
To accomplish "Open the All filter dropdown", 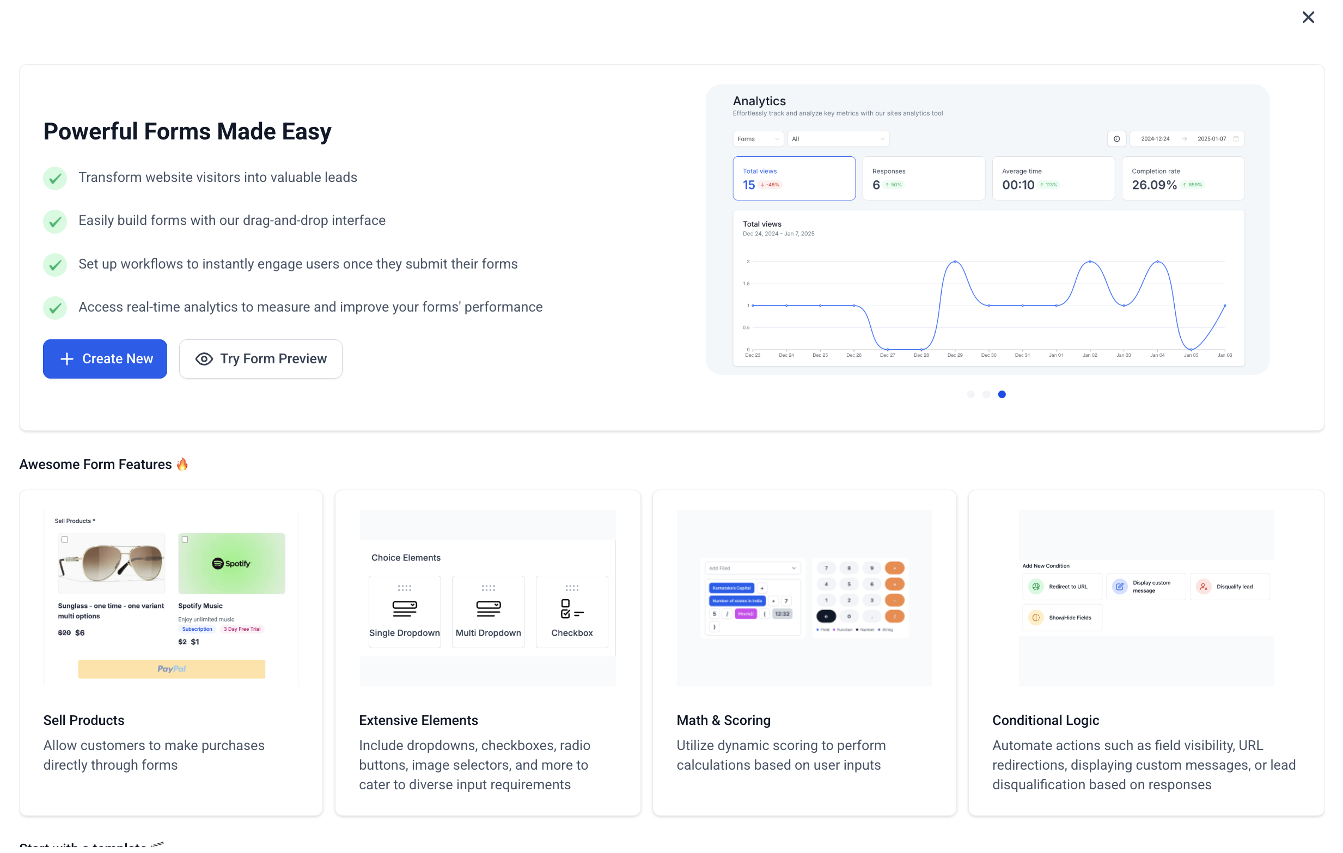I will coord(837,139).
